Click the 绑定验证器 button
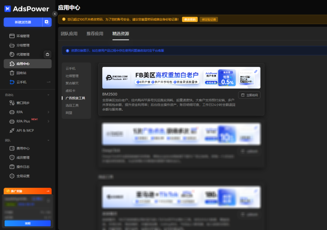The height and width of the screenshot is (230, 327). click(209, 20)
